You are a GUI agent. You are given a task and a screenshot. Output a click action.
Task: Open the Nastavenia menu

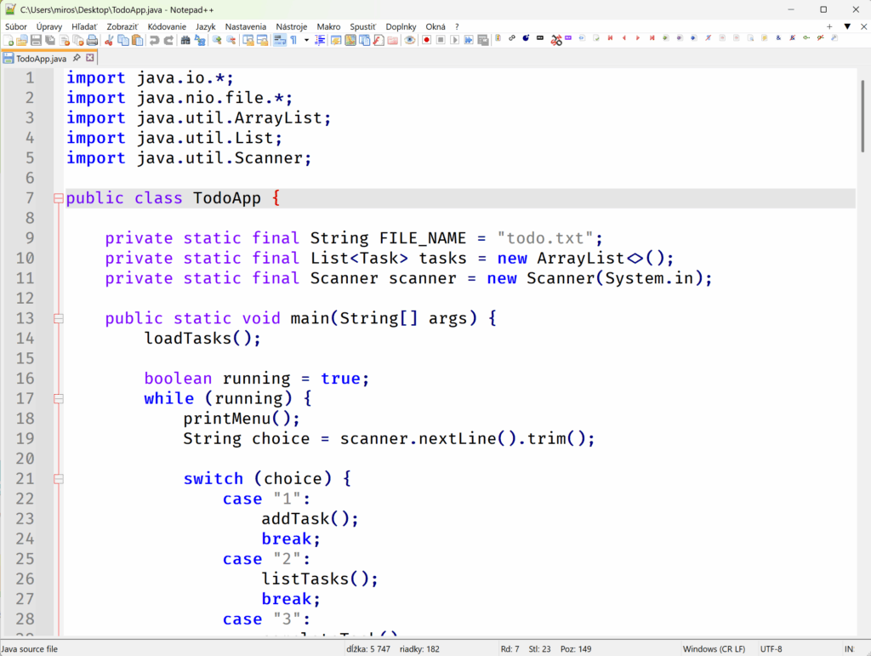click(x=246, y=26)
